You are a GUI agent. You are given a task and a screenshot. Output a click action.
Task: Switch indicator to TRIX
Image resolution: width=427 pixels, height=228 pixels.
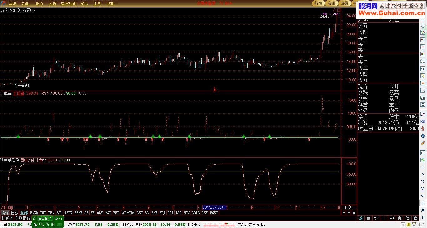(68, 213)
